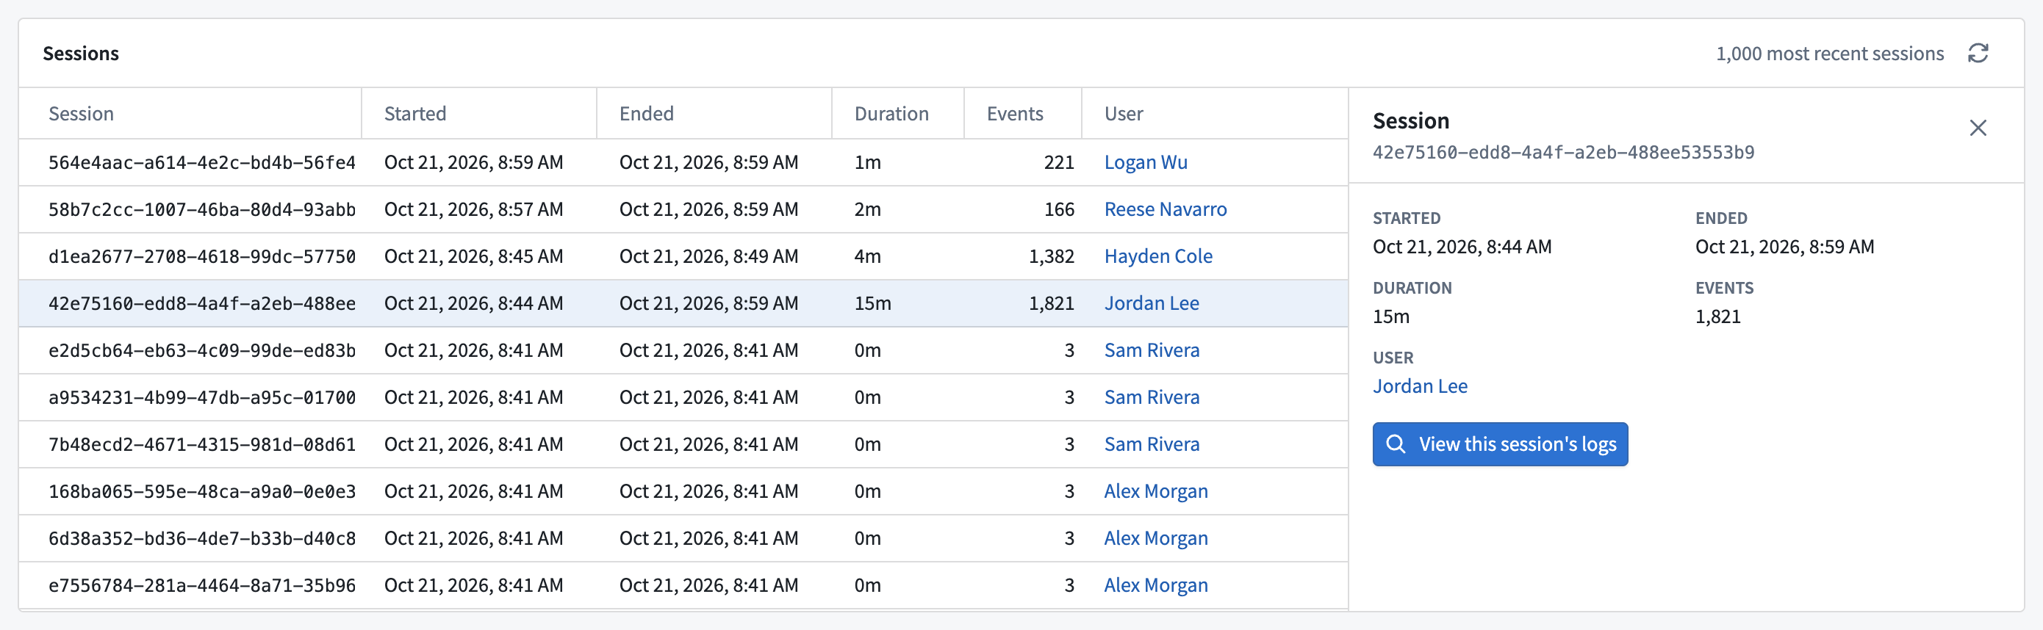Open user Hayden Cole

point(1158,256)
